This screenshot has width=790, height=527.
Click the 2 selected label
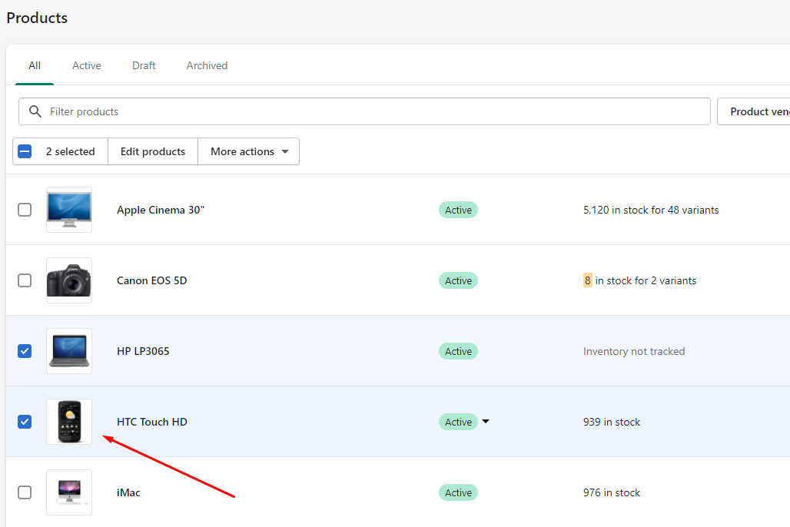71,151
